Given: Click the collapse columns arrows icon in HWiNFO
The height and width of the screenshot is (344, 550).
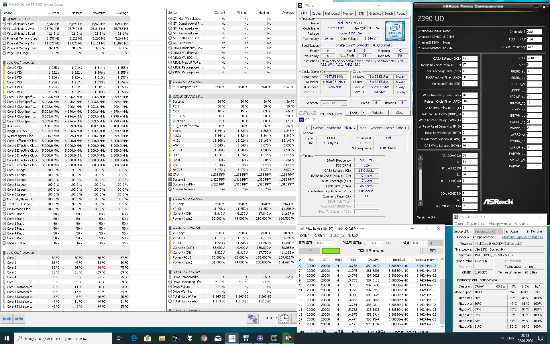Looking at the screenshot, I should (x=19, y=319).
